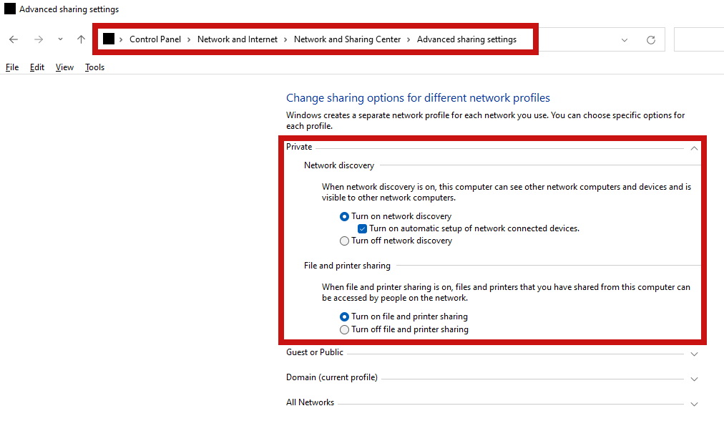Open the address bar history dropdown
The height and width of the screenshot is (421, 724).
click(x=625, y=40)
